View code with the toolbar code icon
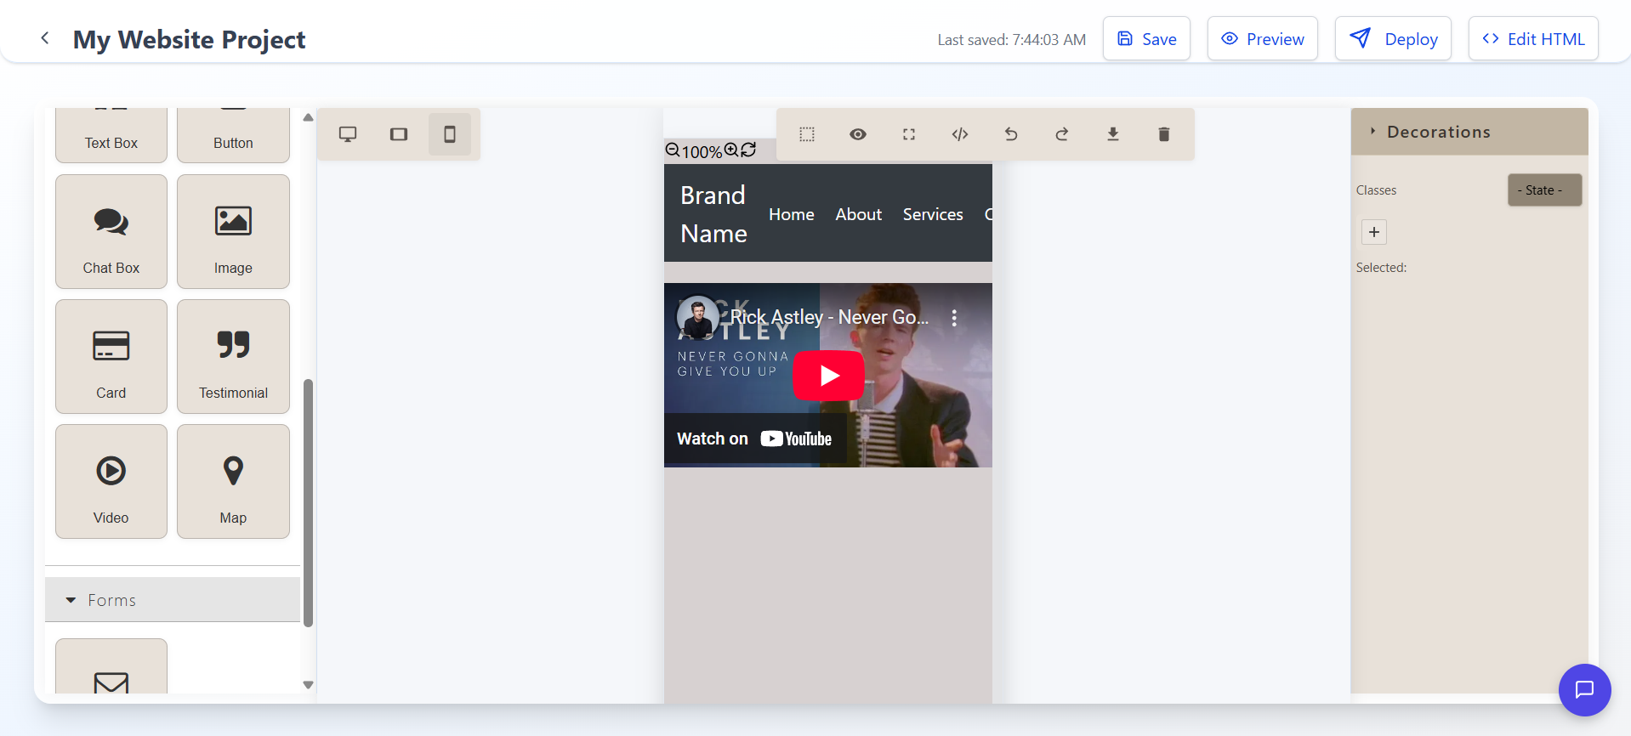1631x736 pixels. 960,134
